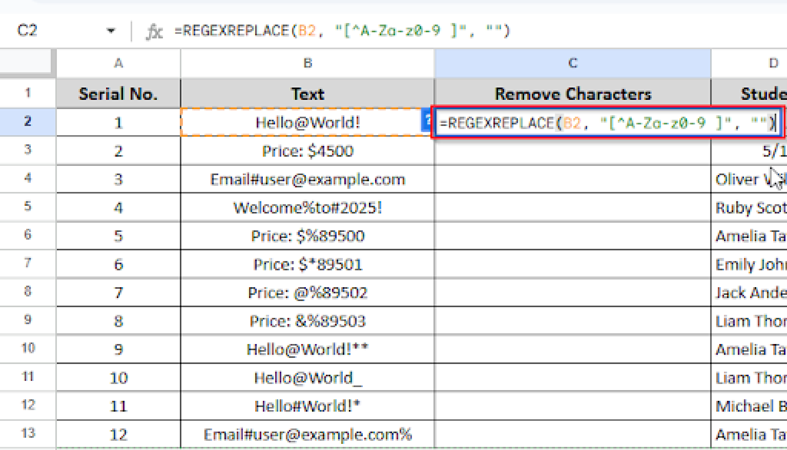Click the select-all corner box
The width and height of the screenshot is (787, 450).
(25, 61)
